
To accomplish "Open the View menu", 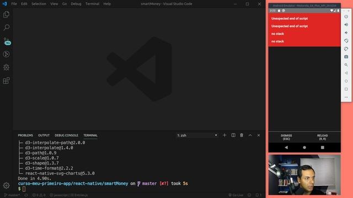I will pyautogui.click(x=54, y=4).
